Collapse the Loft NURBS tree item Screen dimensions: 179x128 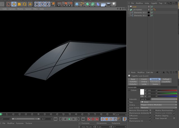click(x=129, y=10)
